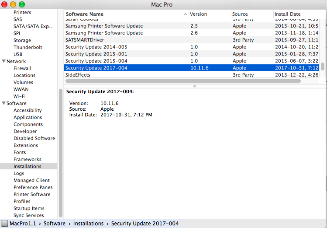327x228 pixels.
Task: Select Samsung Printer Software Update version 2.5 row
Action: coord(192,26)
